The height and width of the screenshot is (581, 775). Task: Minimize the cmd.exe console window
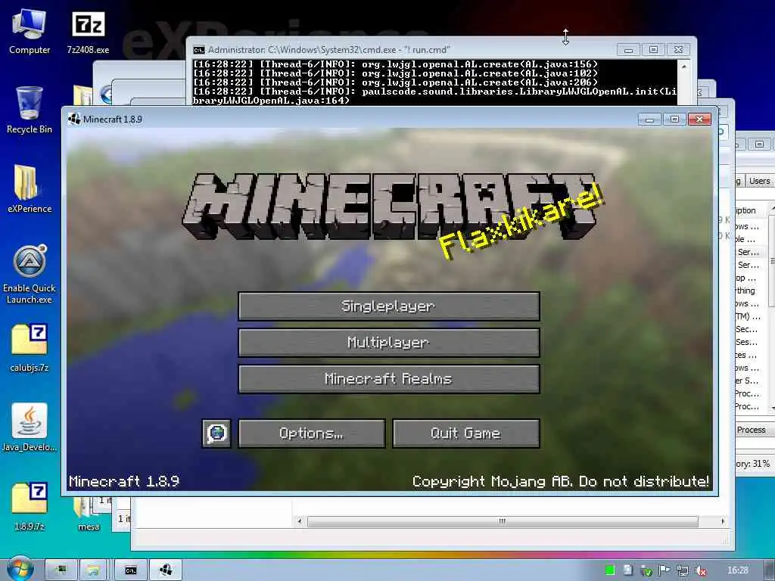(629, 50)
